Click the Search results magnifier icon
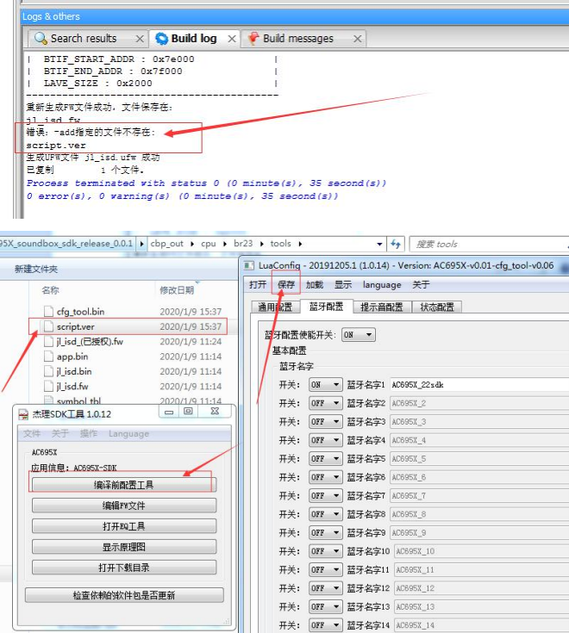Image resolution: width=569 pixels, height=633 pixels. click(x=41, y=39)
